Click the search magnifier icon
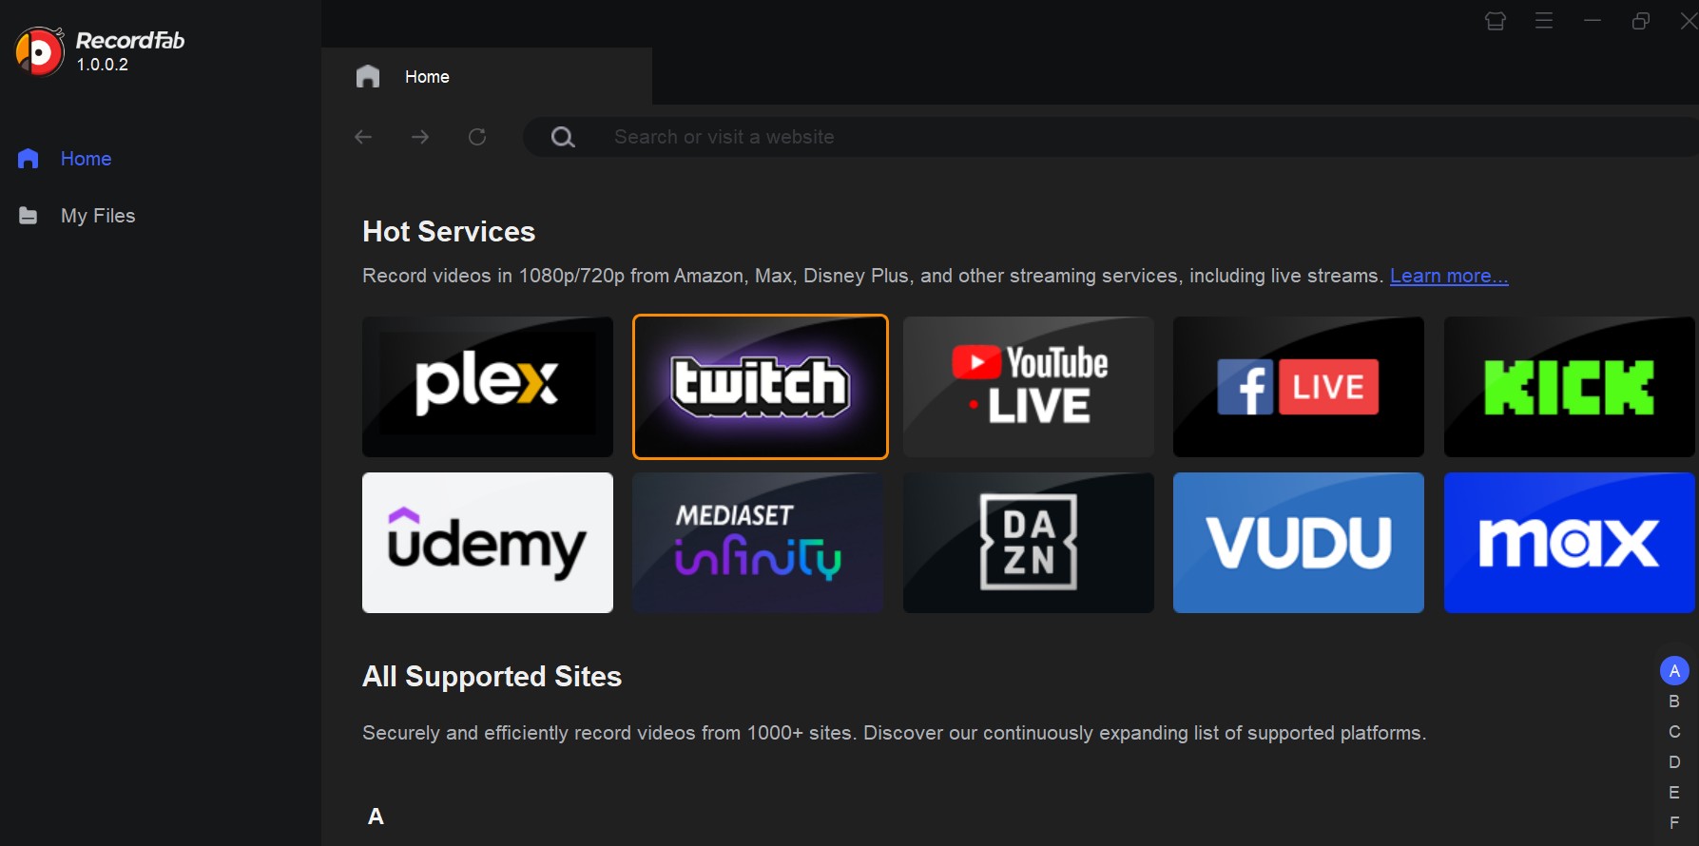Image resolution: width=1699 pixels, height=846 pixels. point(563,137)
